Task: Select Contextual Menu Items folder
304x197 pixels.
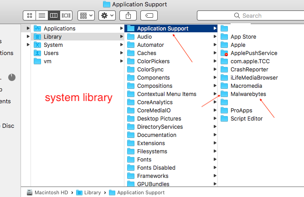Action: tap(171, 94)
